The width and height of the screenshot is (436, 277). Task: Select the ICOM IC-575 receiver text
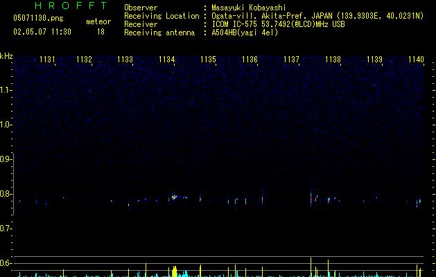[x=278, y=24]
